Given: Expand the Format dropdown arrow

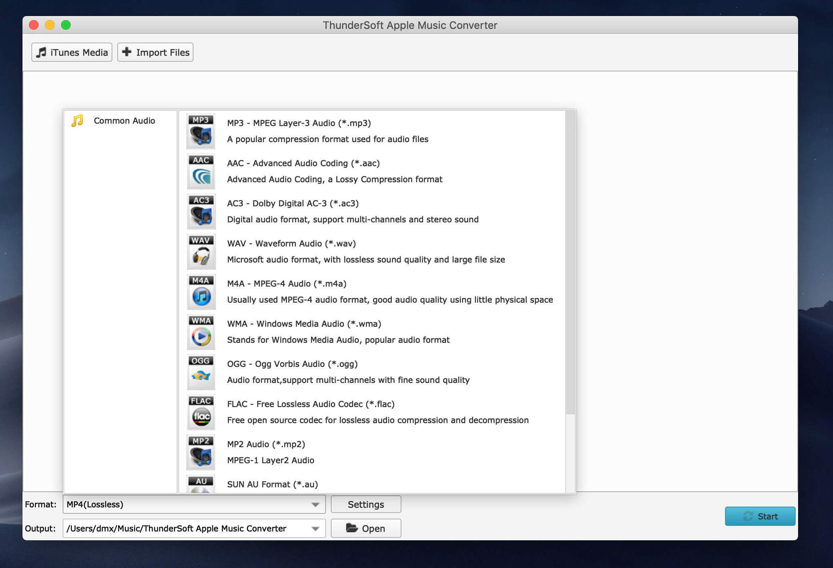Looking at the screenshot, I should tap(316, 505).
